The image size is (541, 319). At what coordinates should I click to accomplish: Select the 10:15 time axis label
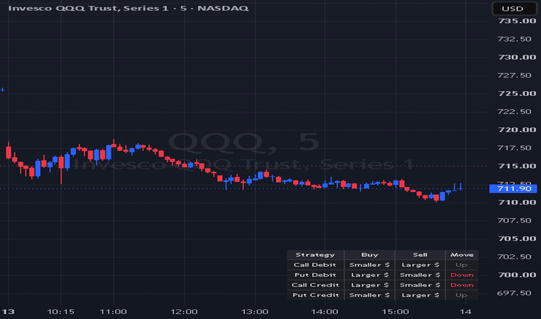(61, 312)
